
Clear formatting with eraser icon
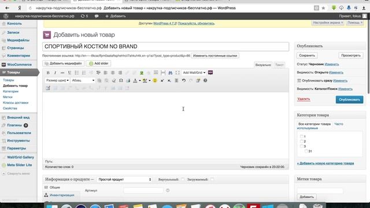click(x=114, y=80)
